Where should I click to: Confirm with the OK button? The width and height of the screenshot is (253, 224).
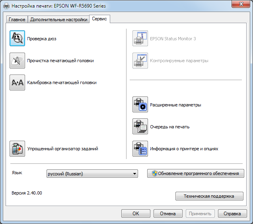pyautogui.click(x=136, y=214)
